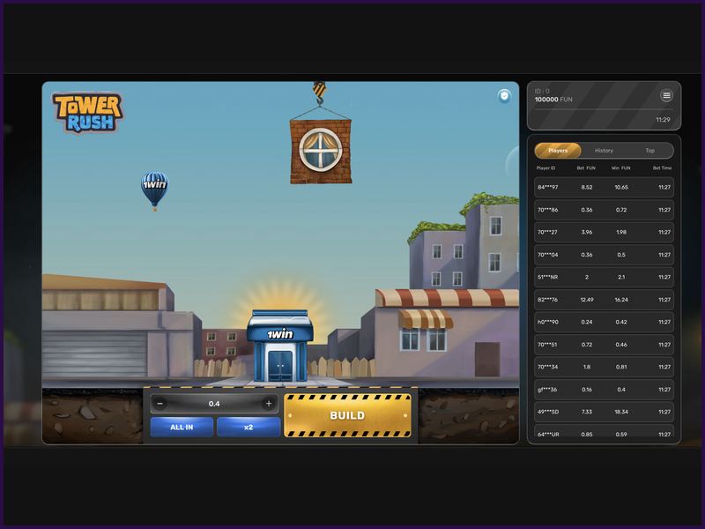Open the Top tab
The image size is (705, 529).
point(649,151)
